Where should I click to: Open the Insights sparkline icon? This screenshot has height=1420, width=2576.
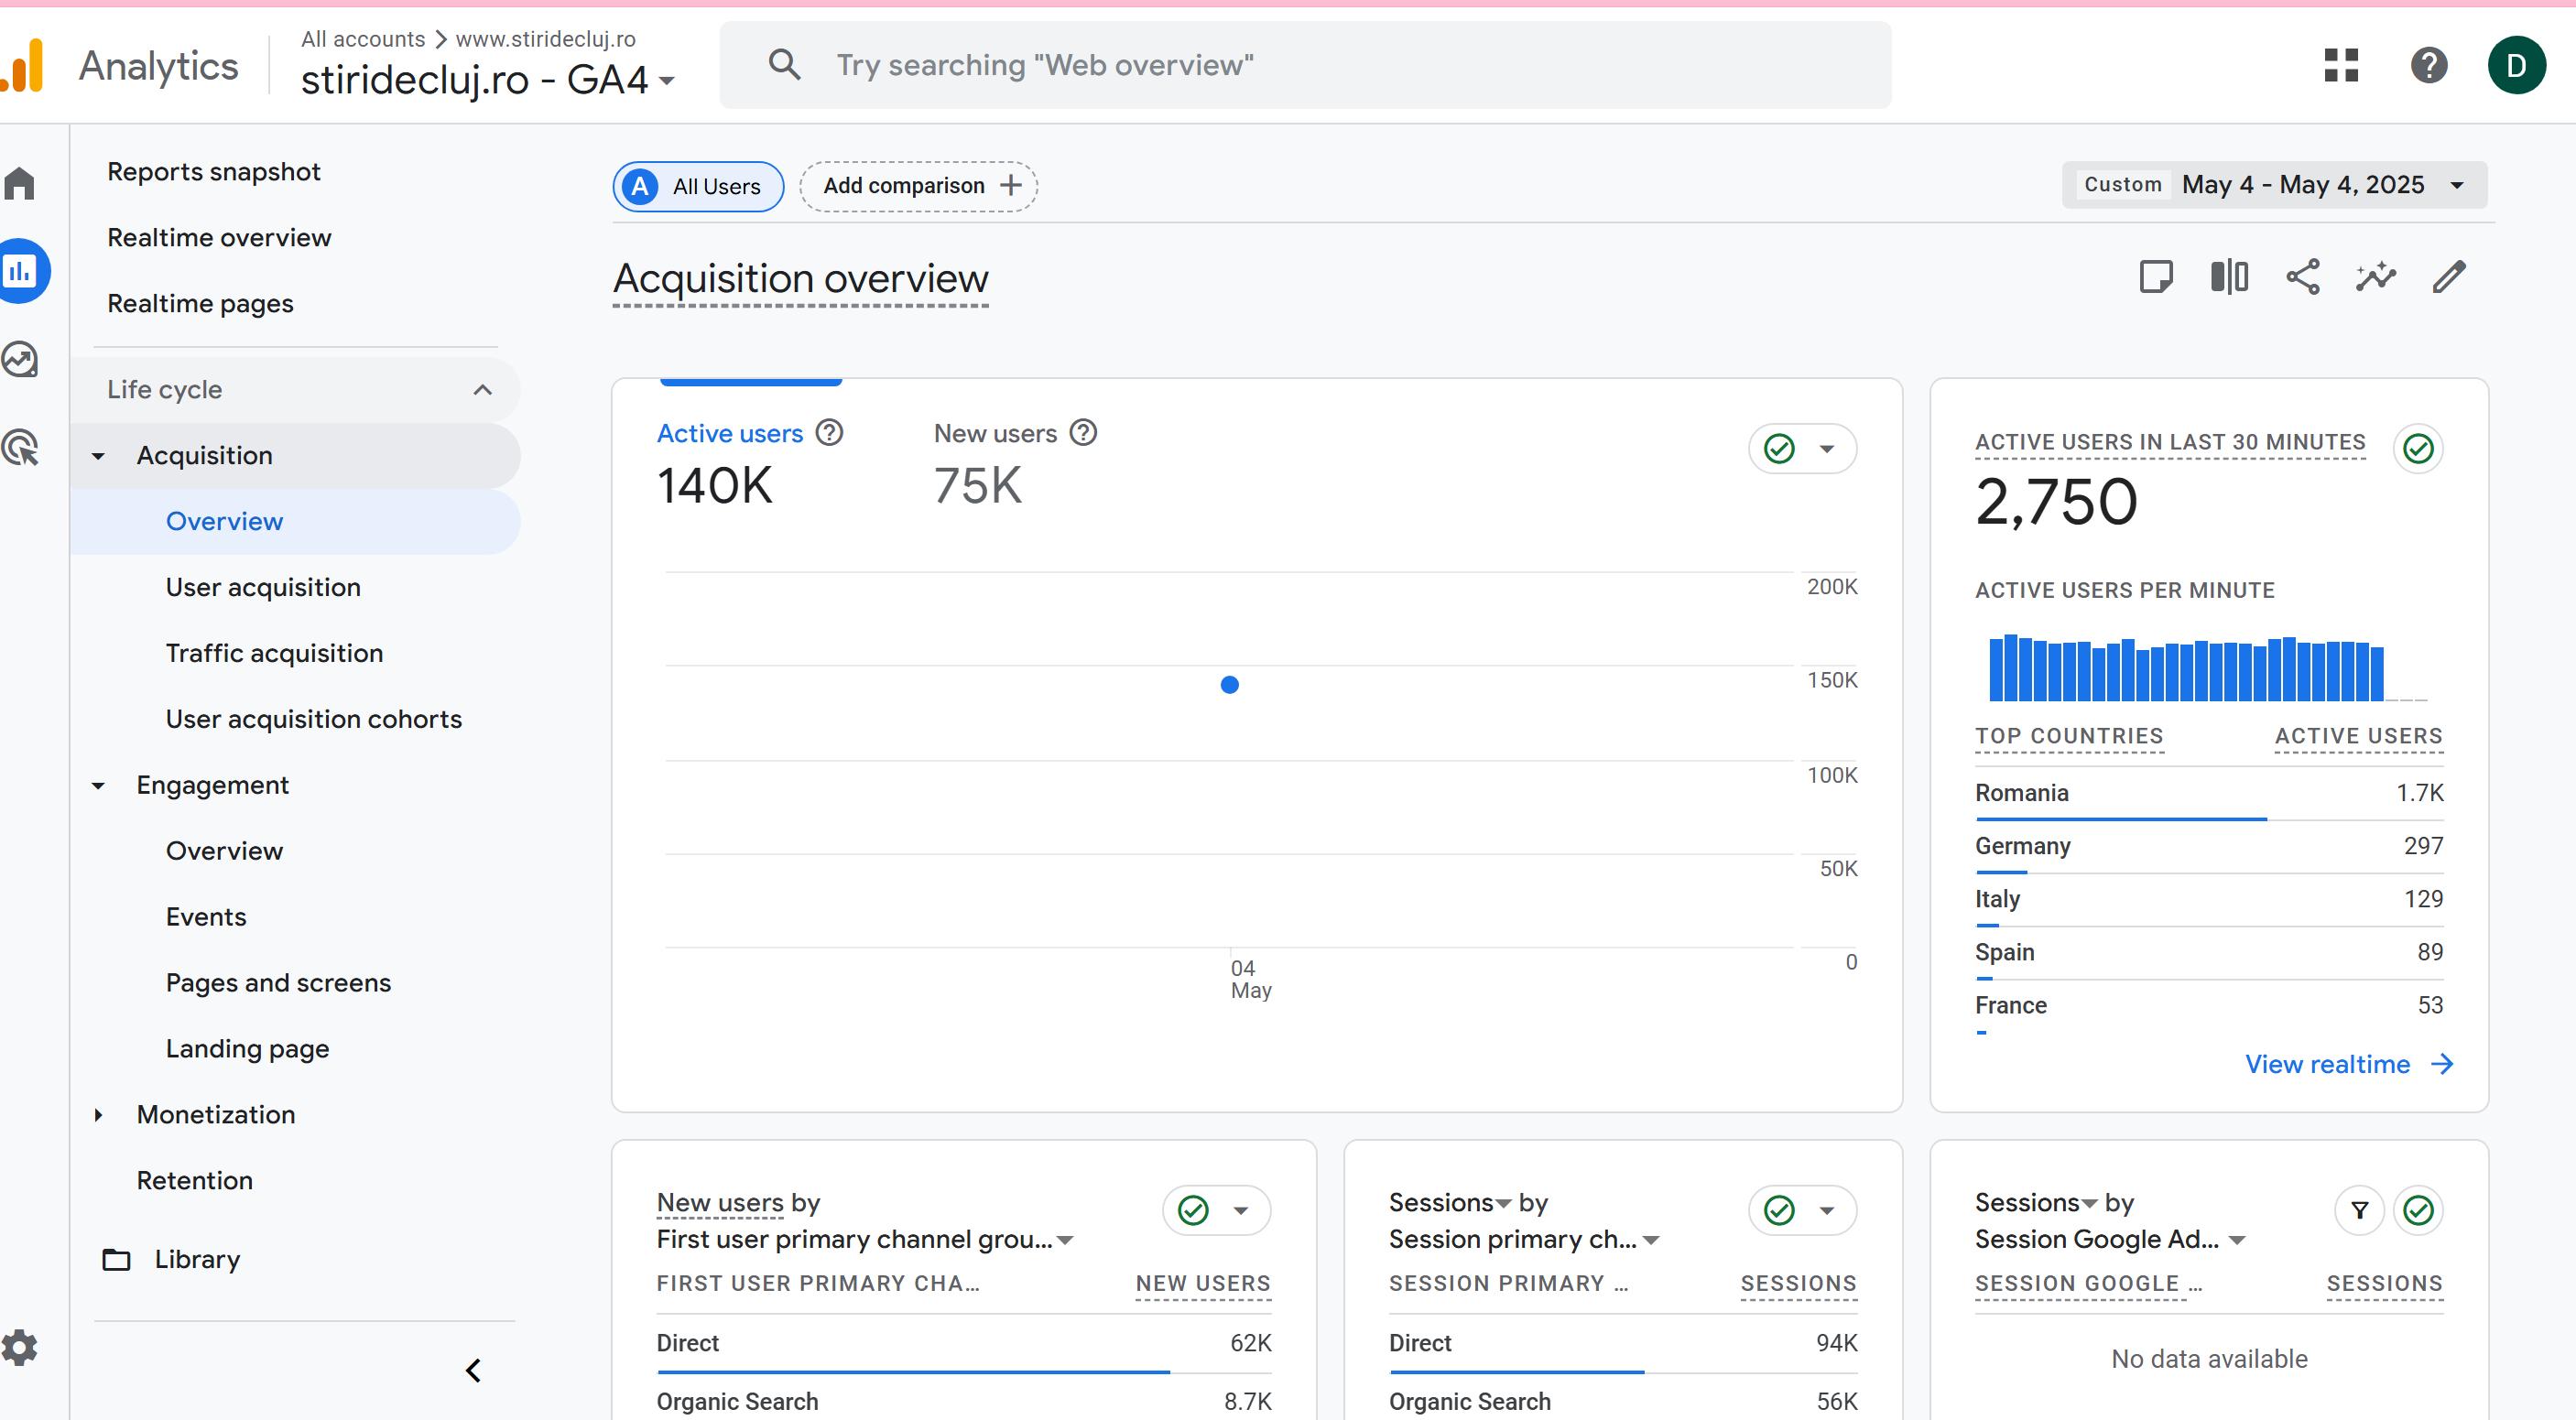point(2375,277)
